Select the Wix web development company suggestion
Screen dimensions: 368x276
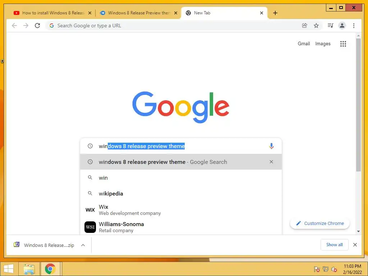[181, 210]
